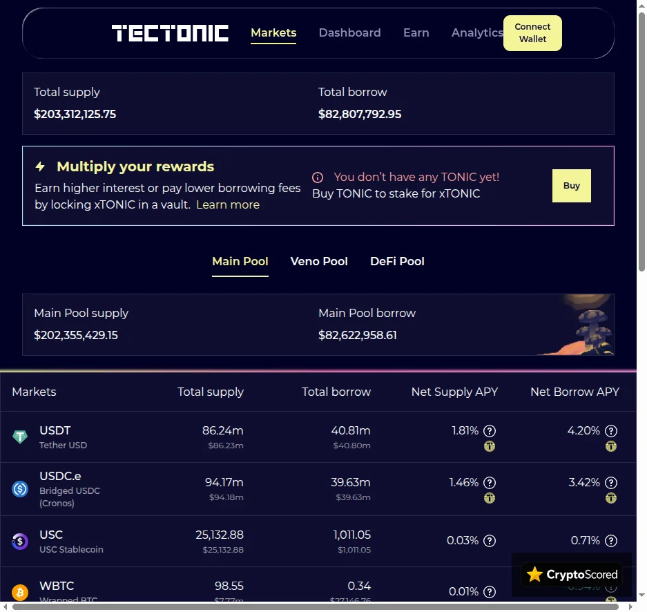Click the 3.42% borrow APY value
This screenshot has width=647, height=612.
[x=584, y=482]
